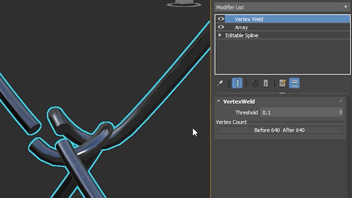The height and width of the screenshot is (198, 352).
Task: Remove modifier using the trash can icon
Action: pos(266,83)
